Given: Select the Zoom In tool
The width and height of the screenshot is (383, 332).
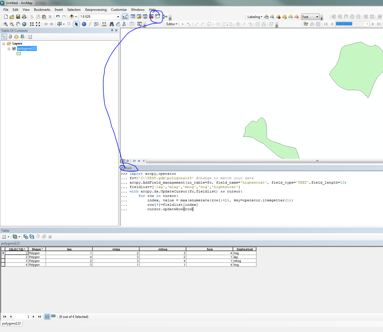Looking at the screenshot, I should [6, 24].
